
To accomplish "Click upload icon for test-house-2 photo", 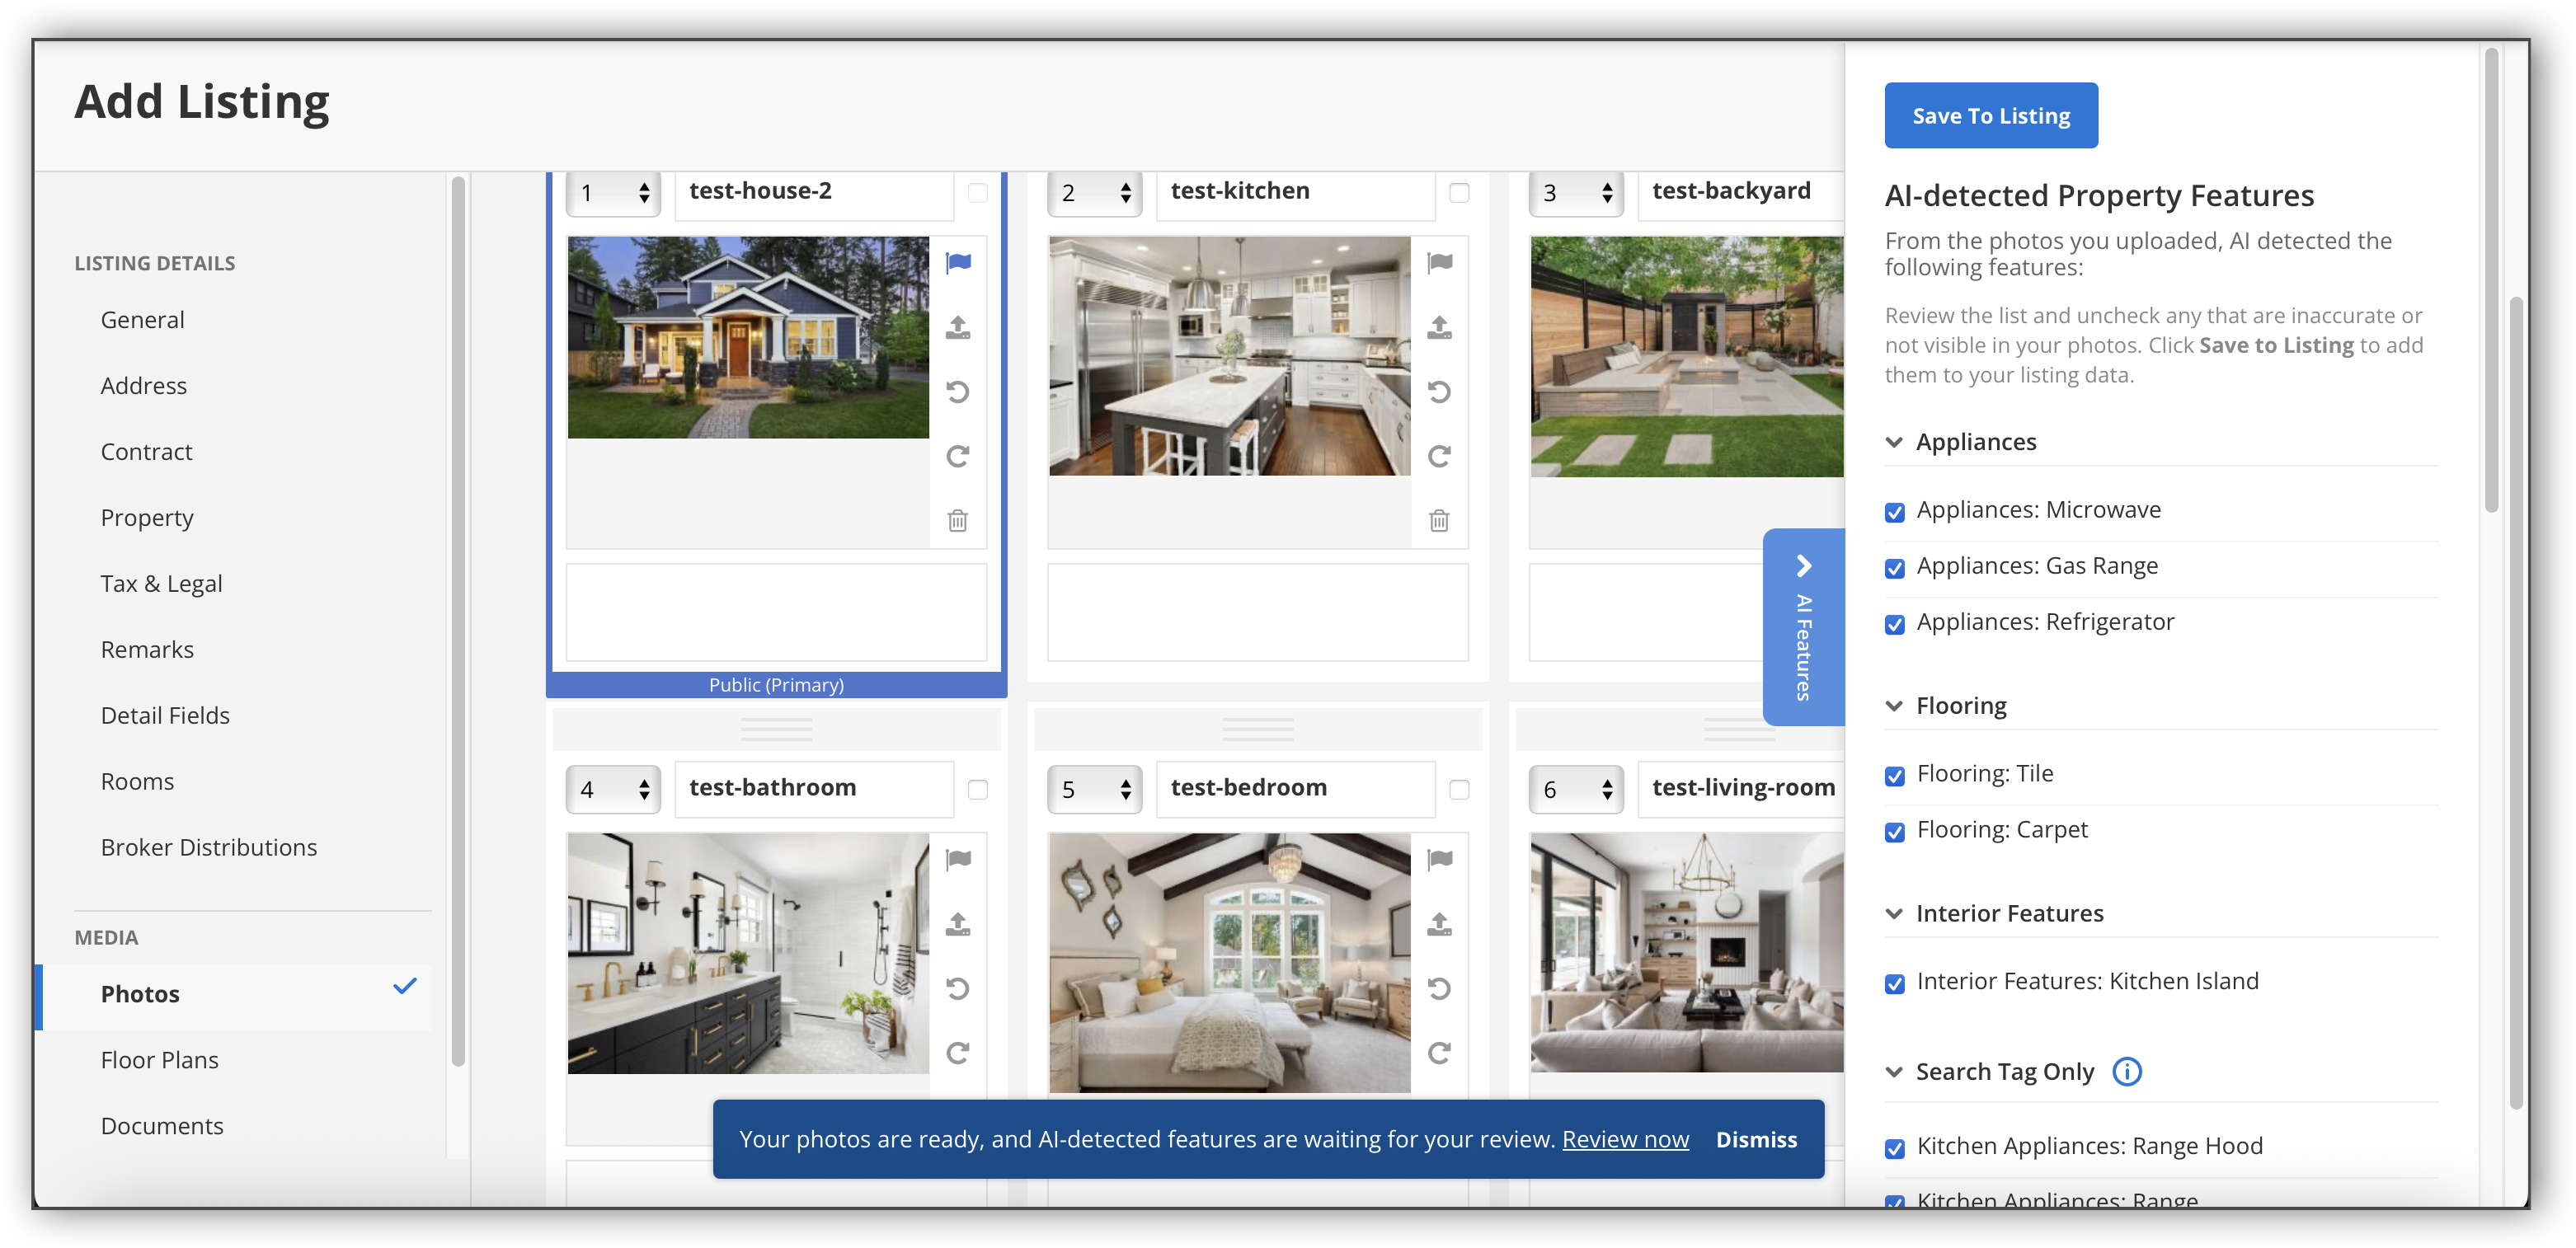I will [957, 327].
